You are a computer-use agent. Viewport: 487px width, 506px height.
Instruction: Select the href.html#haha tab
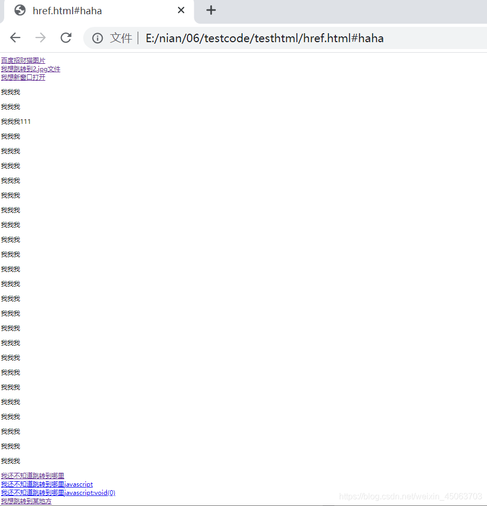click(x=98, y=11)
